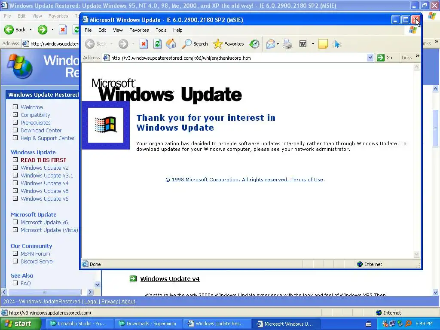Click green arrow icon beside Windows Update v4

pos(133,278)
